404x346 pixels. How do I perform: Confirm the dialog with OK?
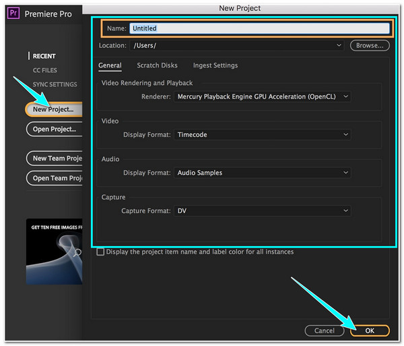tap(370, 330)
